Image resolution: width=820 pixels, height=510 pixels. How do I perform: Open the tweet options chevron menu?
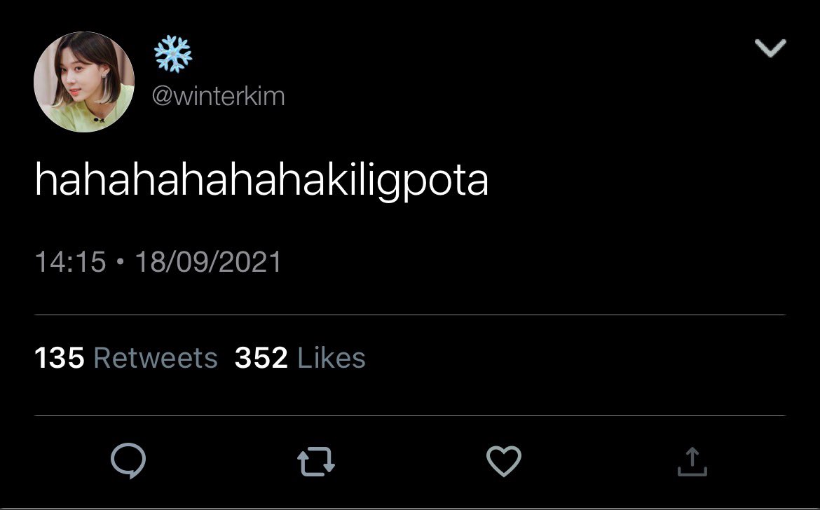pos(770,48)
